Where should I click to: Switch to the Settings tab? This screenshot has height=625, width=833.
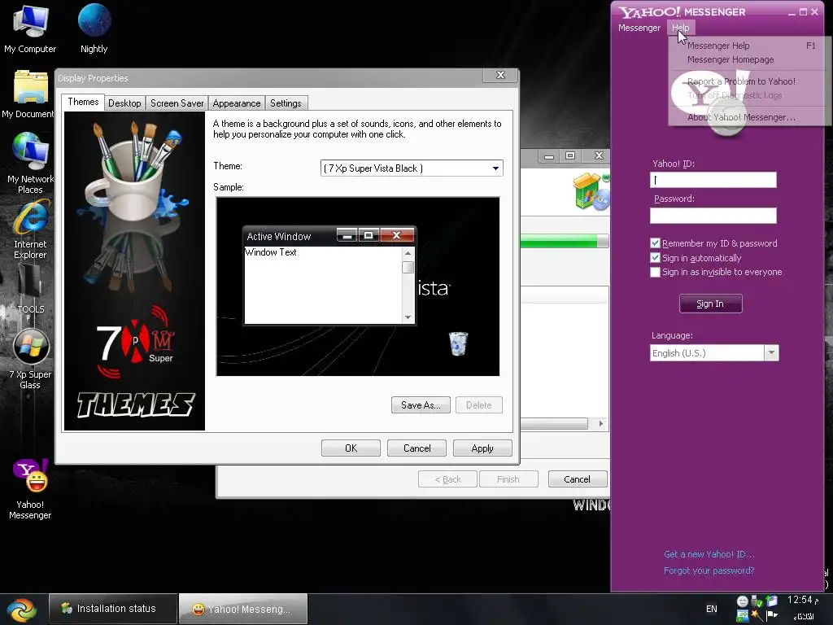286,103
